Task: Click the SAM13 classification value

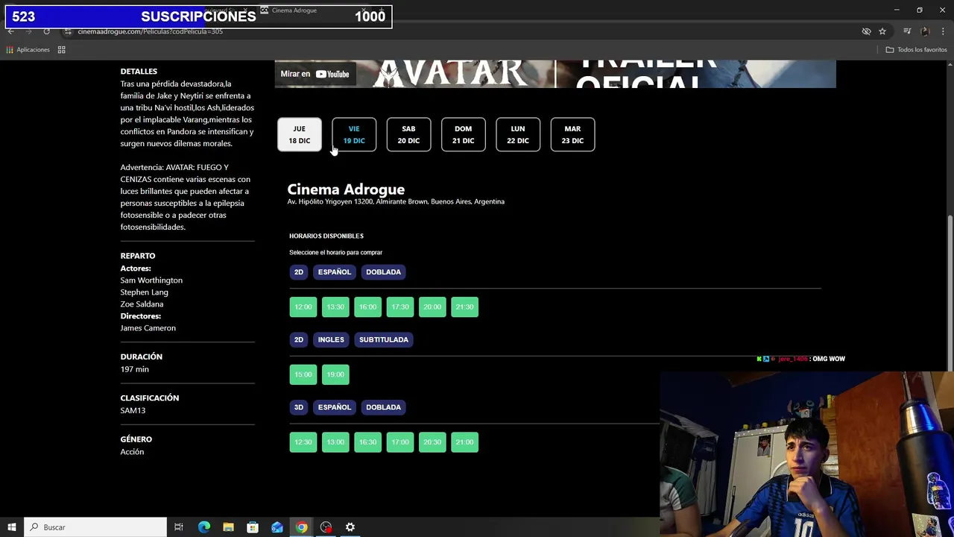Action: tap(133, 410)
